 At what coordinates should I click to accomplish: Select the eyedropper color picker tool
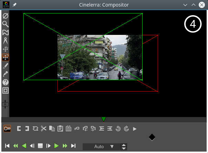coord(6,74)
